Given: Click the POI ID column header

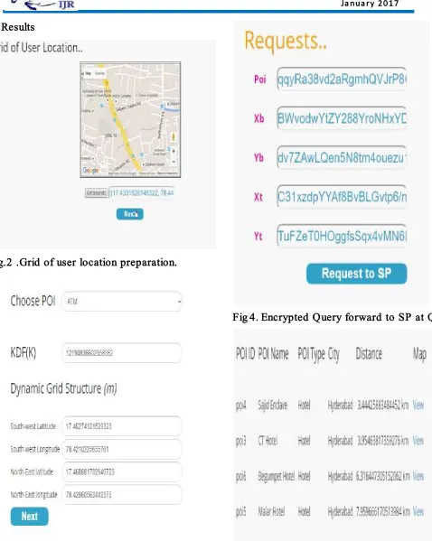Looking at the screenshot, I should click(246, 354).
